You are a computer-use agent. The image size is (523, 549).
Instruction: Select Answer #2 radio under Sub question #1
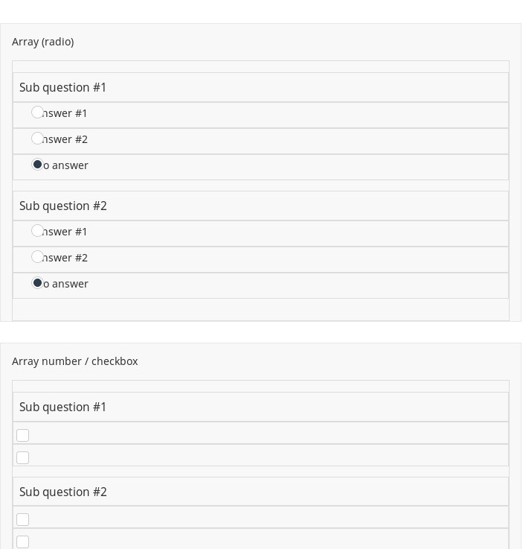pos(37,139)
